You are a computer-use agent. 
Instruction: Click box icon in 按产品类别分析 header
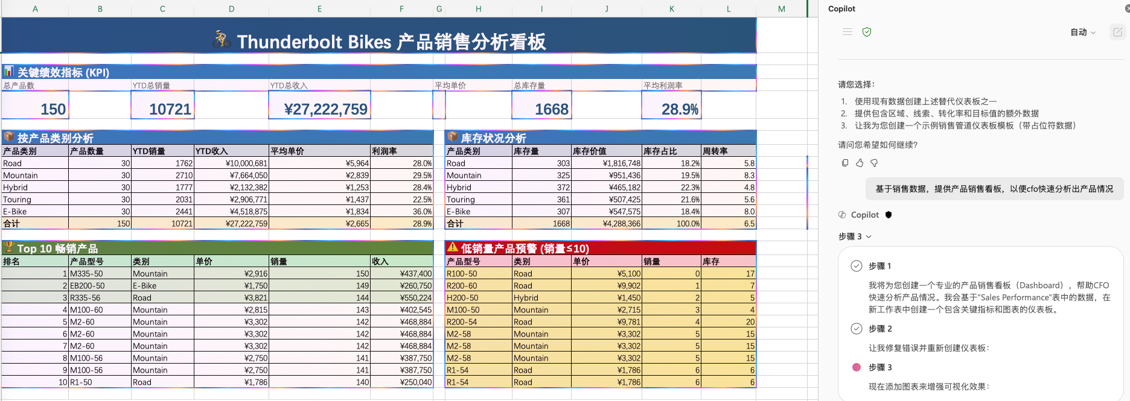(8, 137)
